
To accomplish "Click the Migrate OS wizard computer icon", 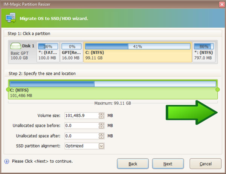I will coord(11,18).
